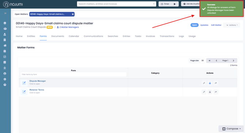245x133 pixels.
Task: Expand the left sidebar with double chevron
Action: [x=5, y=13]
